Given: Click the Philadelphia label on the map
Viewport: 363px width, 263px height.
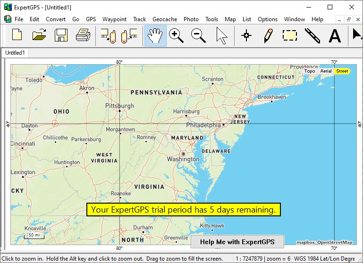Looking at the screenshot, I should point(203,125).
